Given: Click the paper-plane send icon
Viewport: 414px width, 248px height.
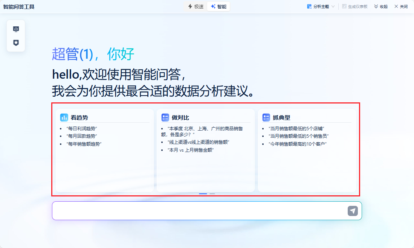Looking at the screenshot, I should [x=353, y=211].
